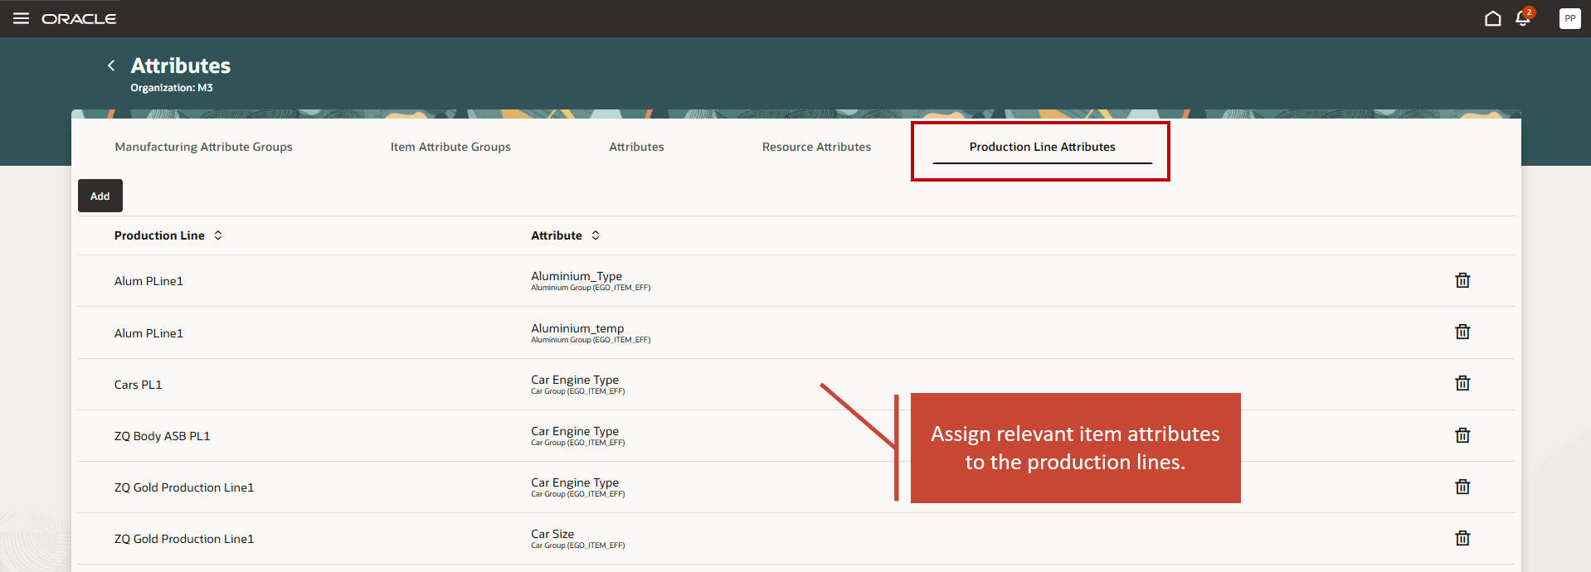Switch to Item Attribute Groups tab
The height and width of the screenshot is (572, 1591).
(450, 147)
